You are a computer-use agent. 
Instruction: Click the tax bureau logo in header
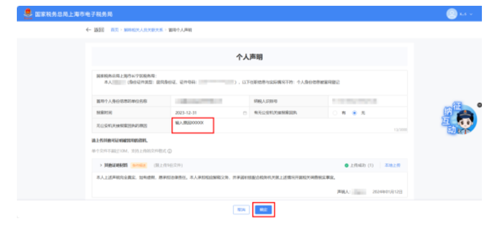click(27, 14)
